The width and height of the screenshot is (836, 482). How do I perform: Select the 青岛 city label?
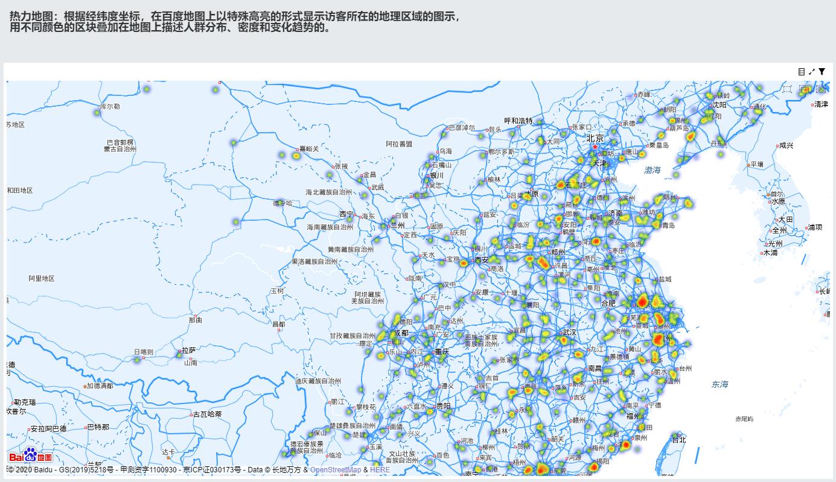[668, 225]
